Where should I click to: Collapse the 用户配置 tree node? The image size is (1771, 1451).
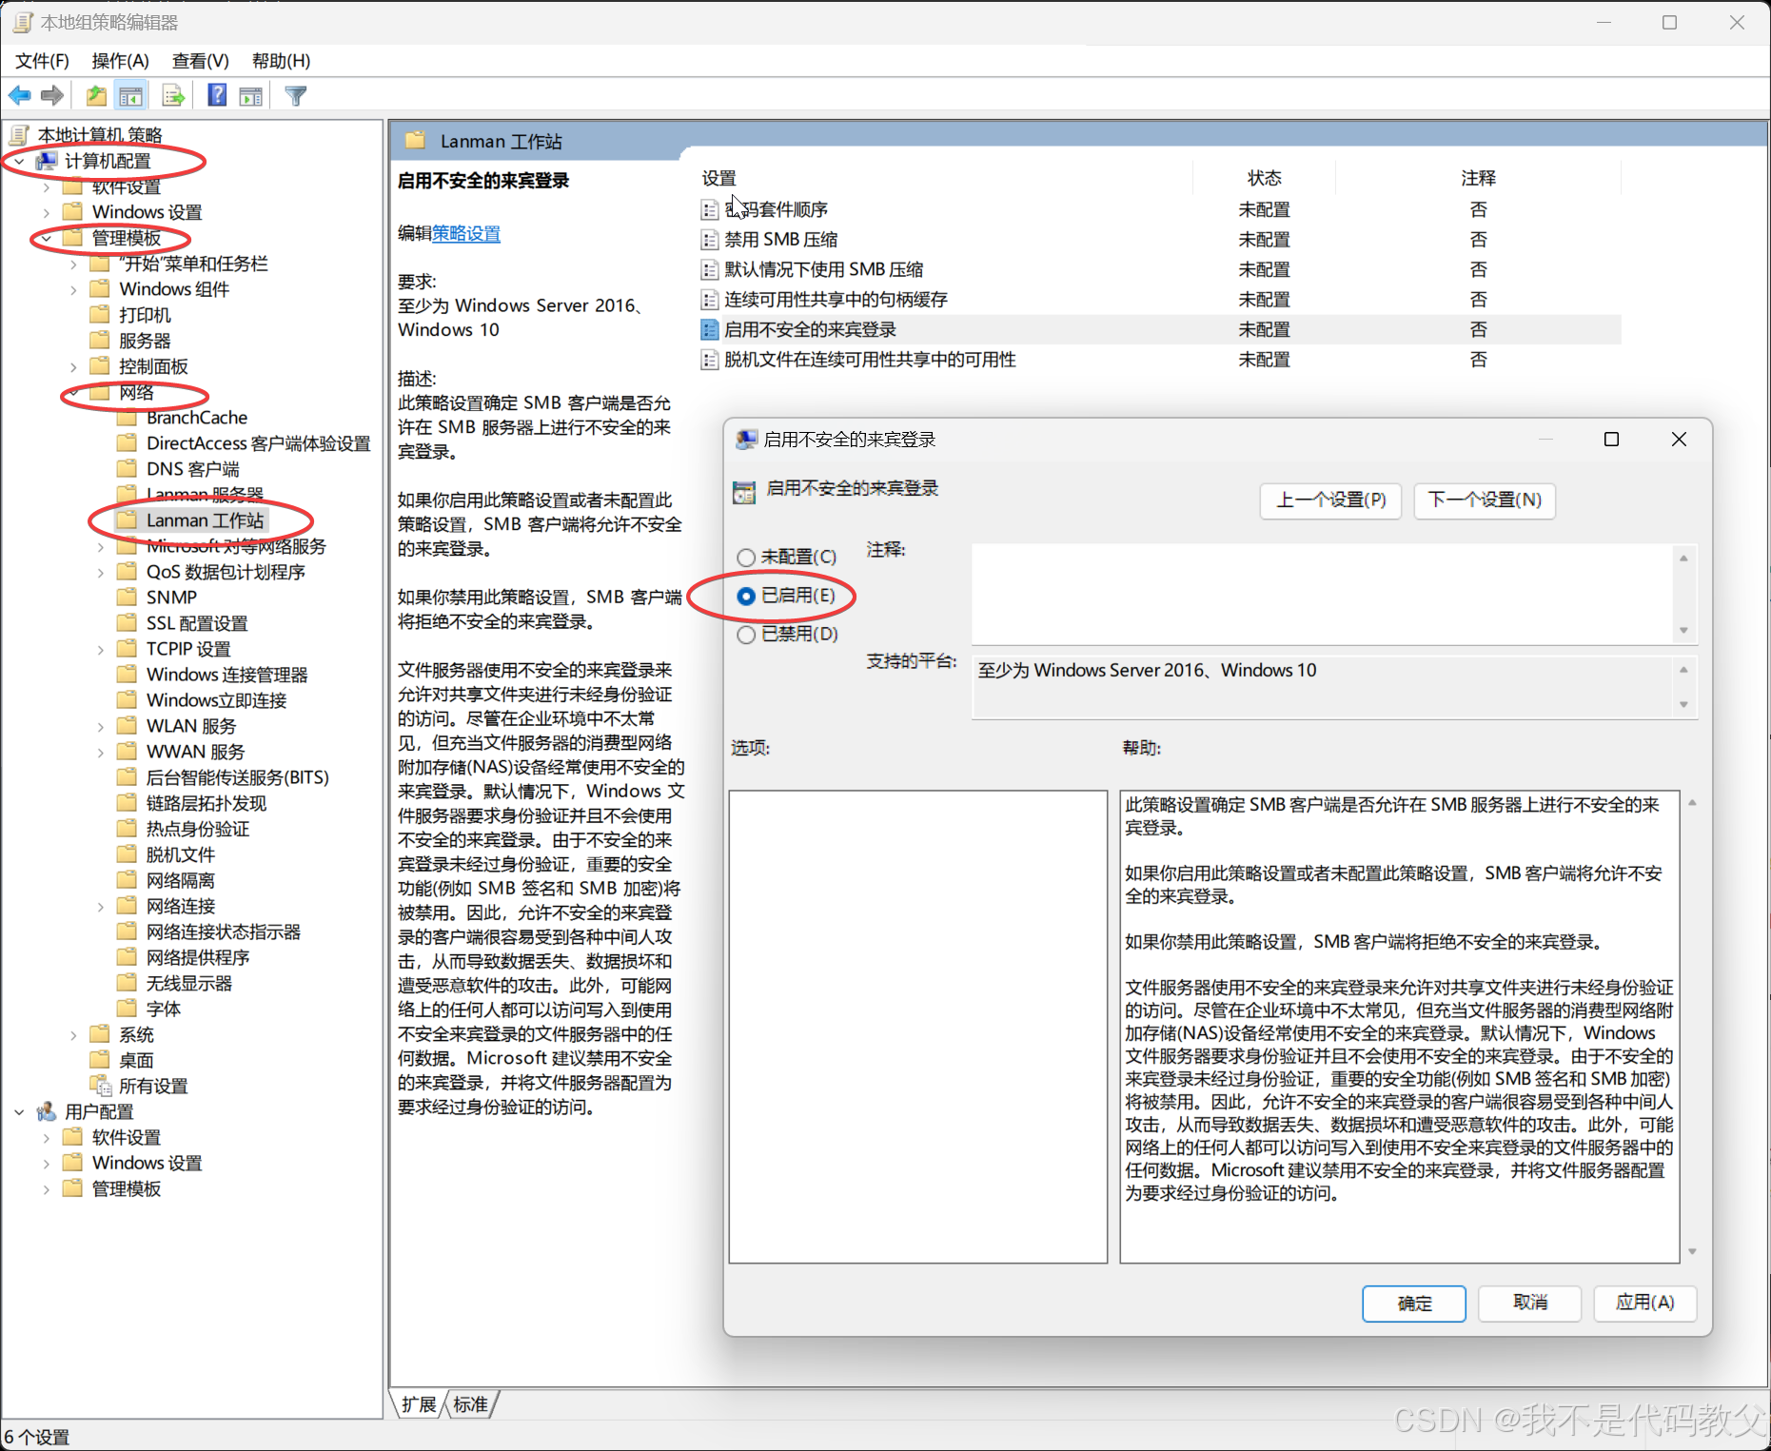[x=19, y=1111]
